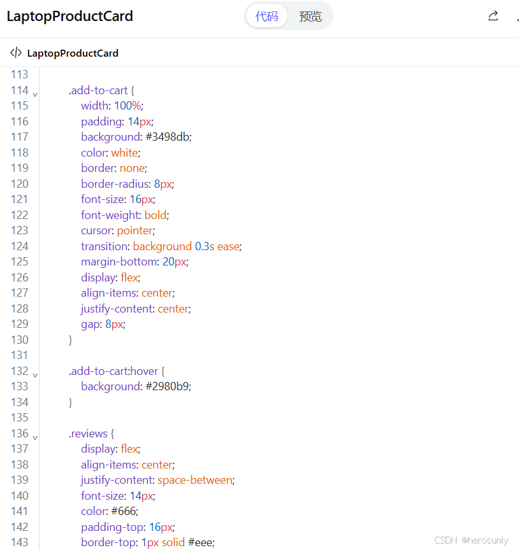Click the 'align-items: center;' line at 138
The height and width of the screenshot is (550, 519).
tap(128, 465)
